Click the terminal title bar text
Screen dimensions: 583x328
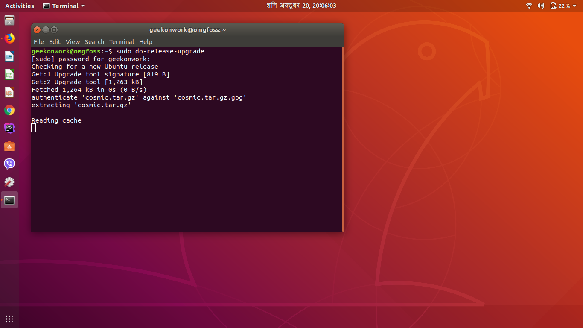pos(187,30)
